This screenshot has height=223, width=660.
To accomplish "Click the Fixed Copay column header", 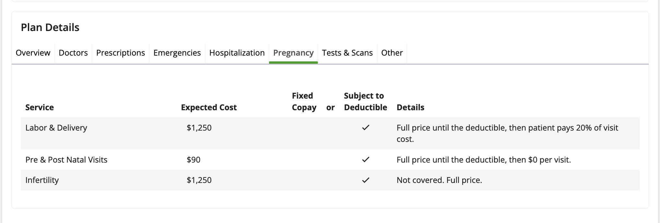I will click(x=304, y=101).
